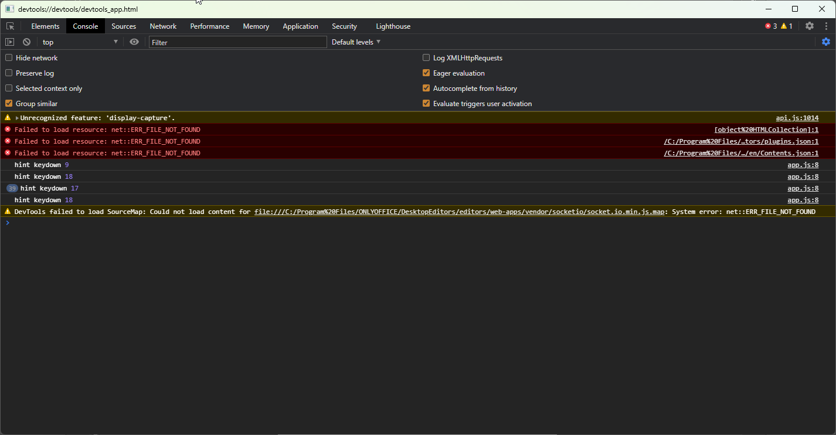Open the Contents.json:1 source link
This screenshot has height=435, width=836.
[741, 153]
